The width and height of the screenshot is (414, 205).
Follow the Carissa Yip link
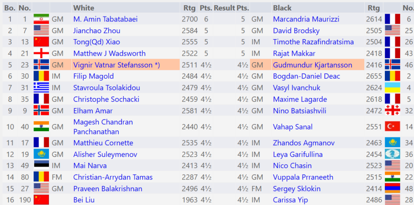coord(291,200)
